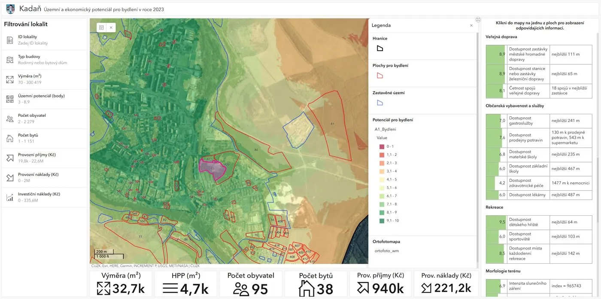Clear the map selection with the X button
The width and height of the screenshot is (601, 299).
point(111,27)
